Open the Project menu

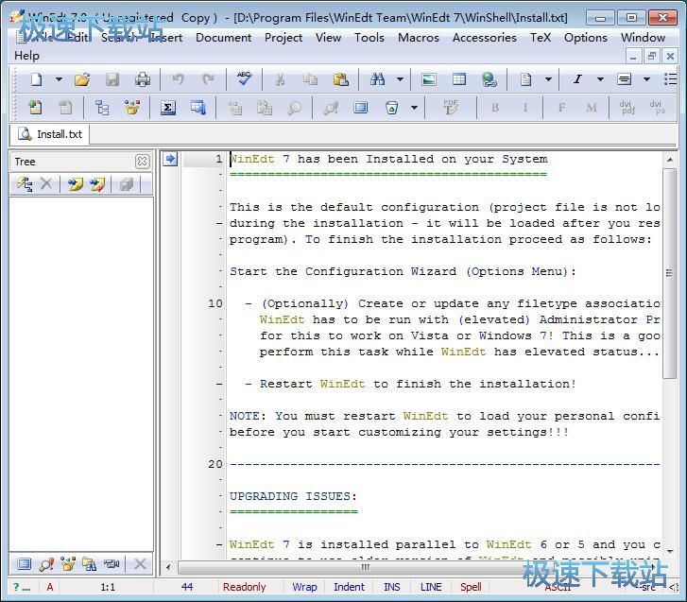pos(283,38)
